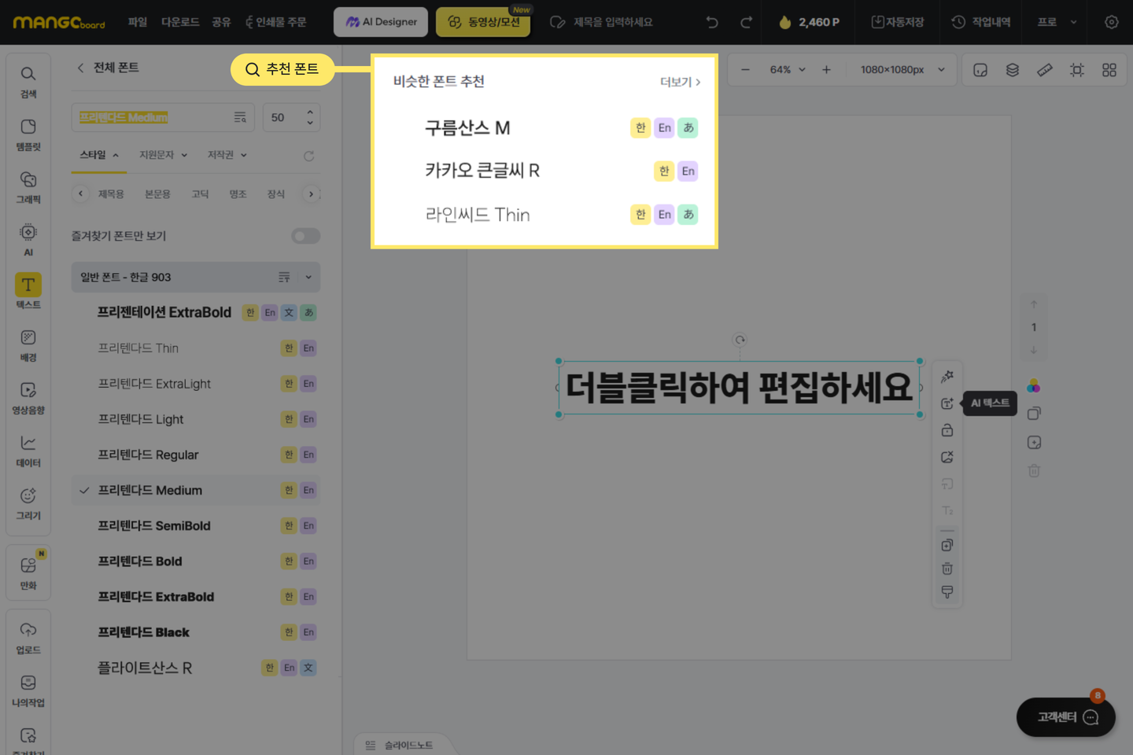This screenshot has height=755, width=1133.
Task: Click 더보기 link in similar fonts
Action: click(x=680, y=82)
